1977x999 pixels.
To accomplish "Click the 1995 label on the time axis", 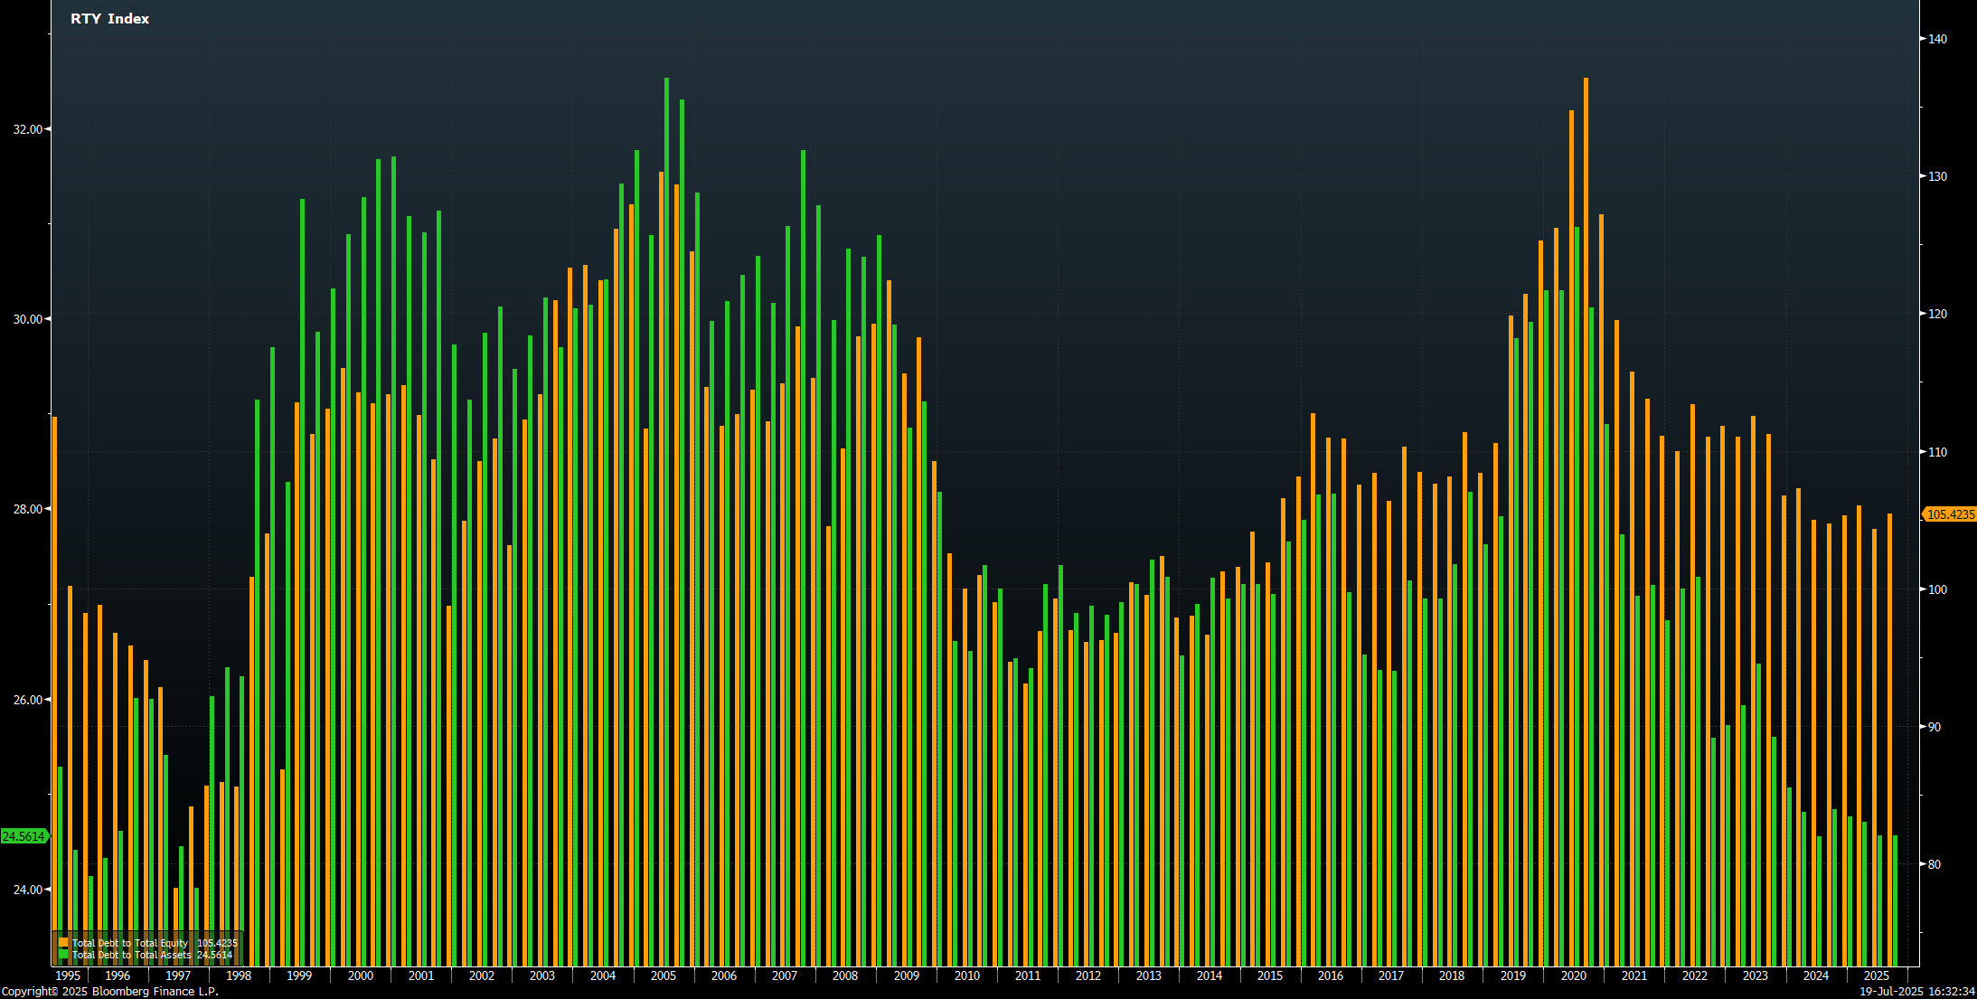I will tap(68, 976).
